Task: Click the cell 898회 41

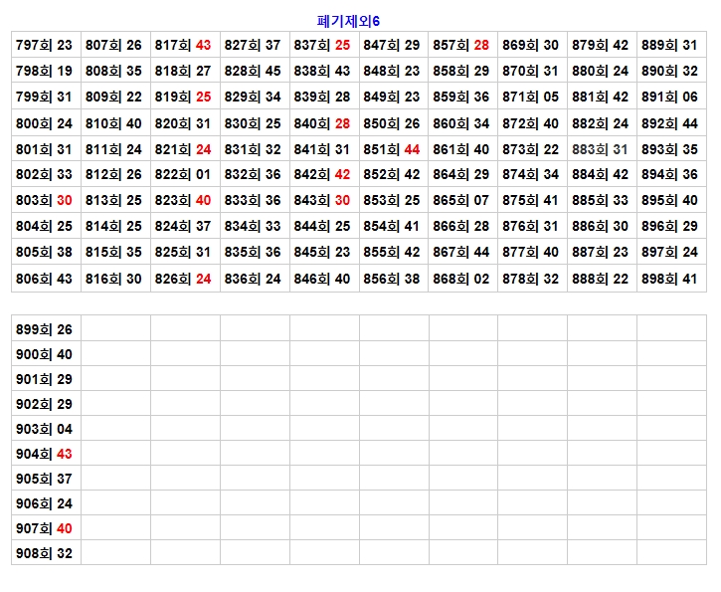Action: tap(671, 280)
